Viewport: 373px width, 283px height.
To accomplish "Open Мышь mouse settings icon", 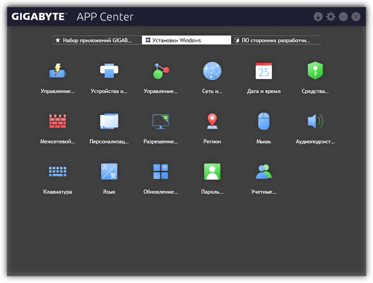I will [x=264, y=121].
